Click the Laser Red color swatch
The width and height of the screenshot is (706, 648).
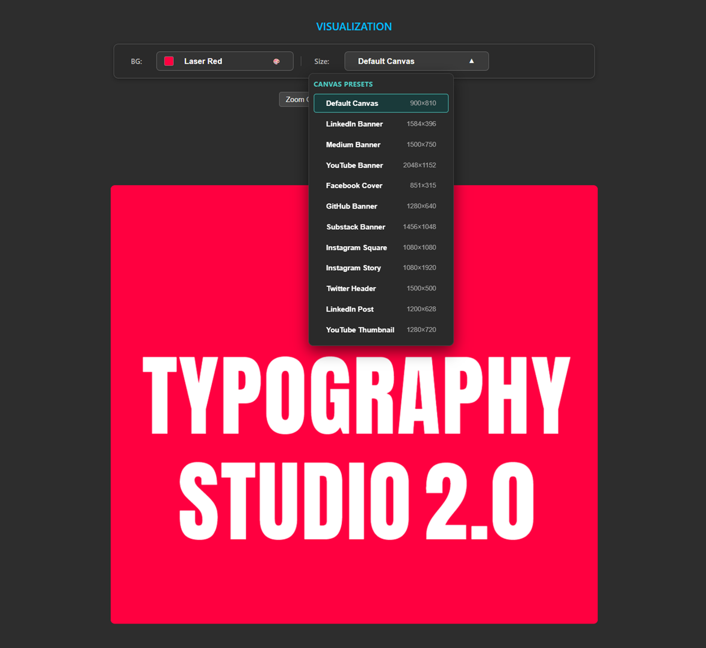pyautogui.click(x=169, y=61)
